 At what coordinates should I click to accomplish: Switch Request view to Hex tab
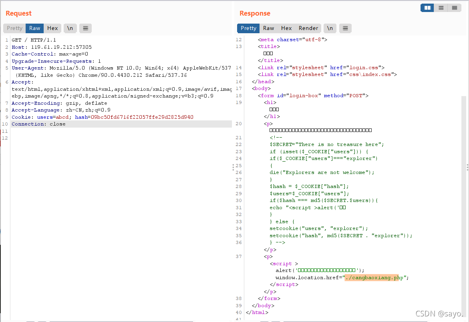pos(52,28)
